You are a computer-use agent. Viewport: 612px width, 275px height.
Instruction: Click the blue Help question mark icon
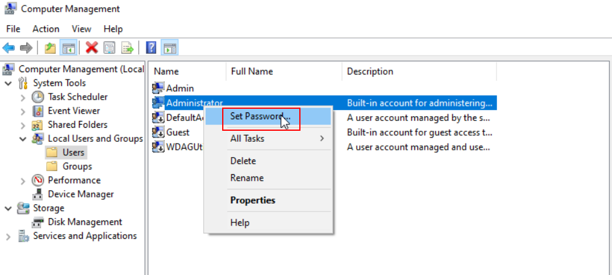(x=151, y=48)
